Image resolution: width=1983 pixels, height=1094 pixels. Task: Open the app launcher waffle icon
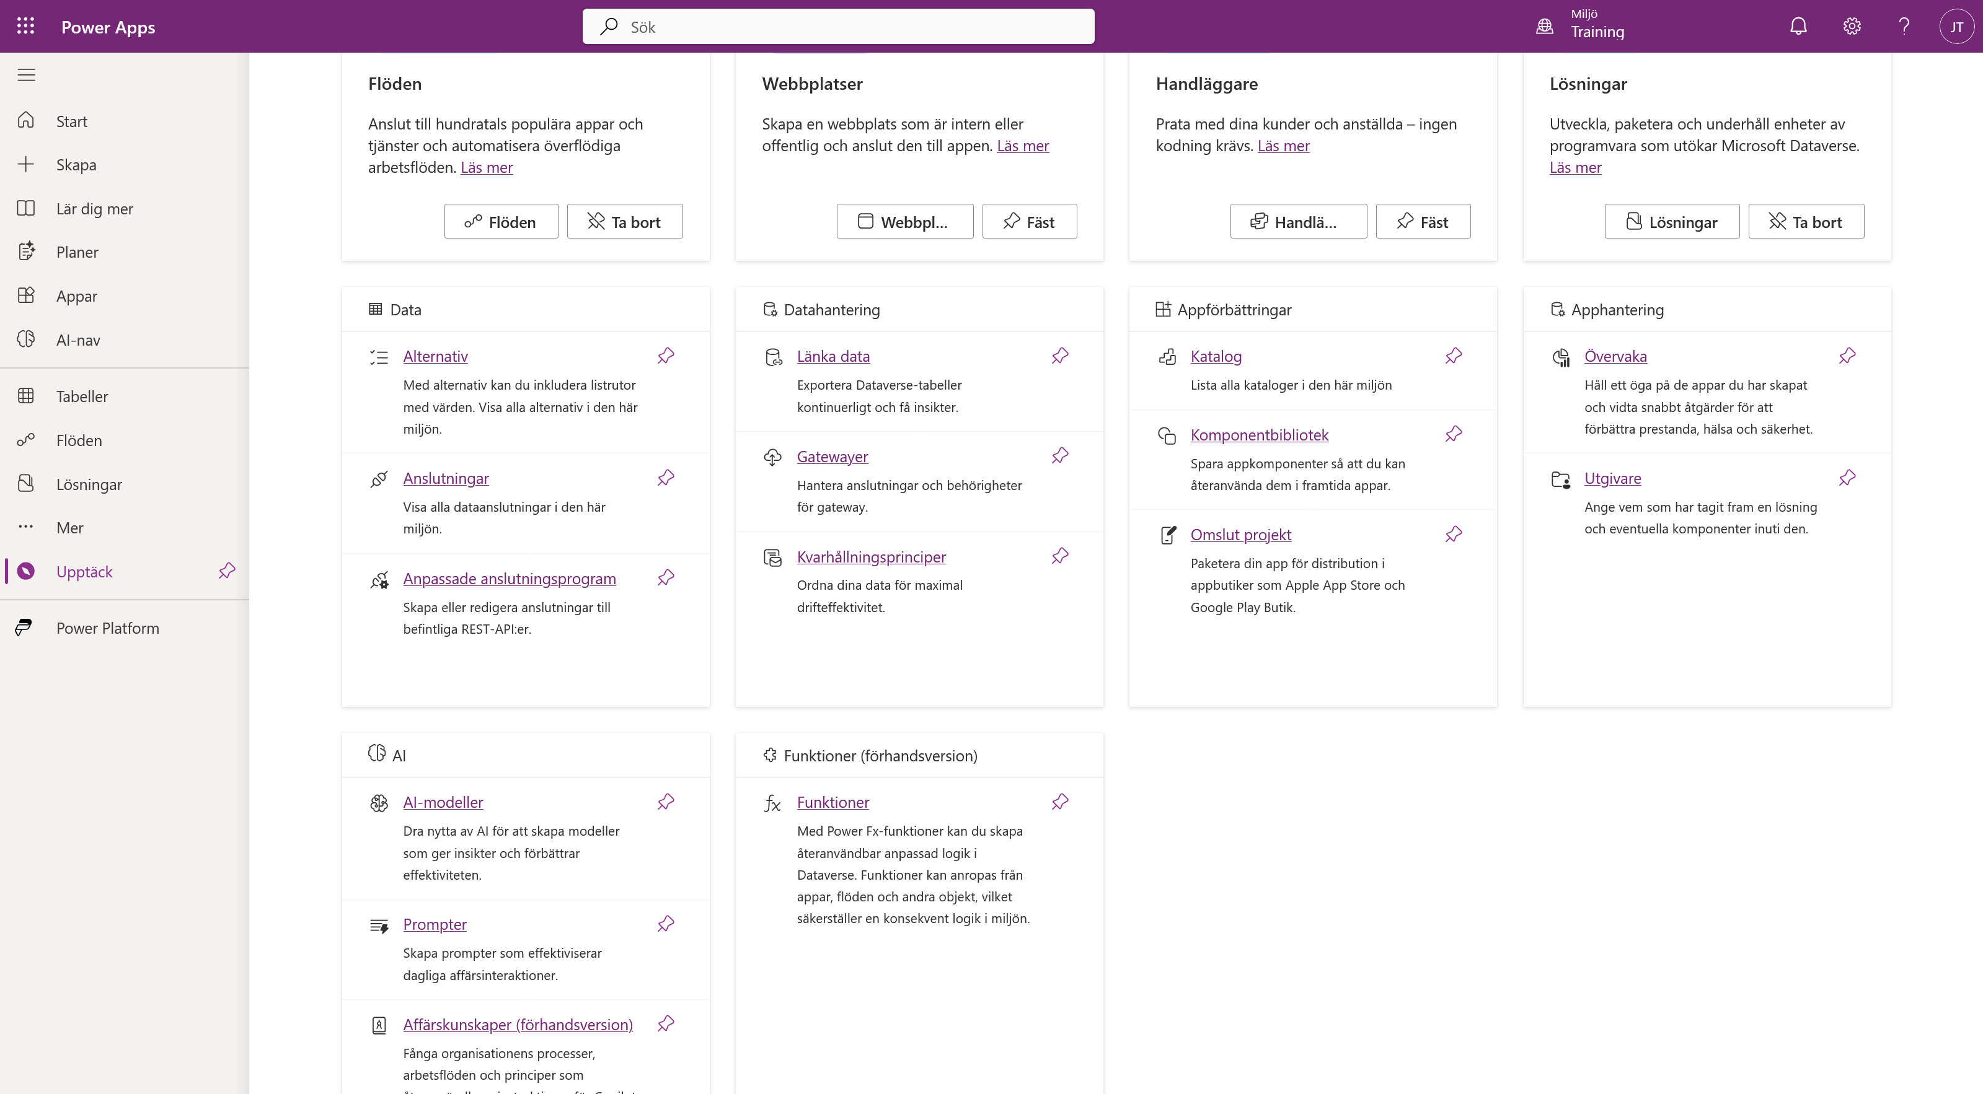25,26
